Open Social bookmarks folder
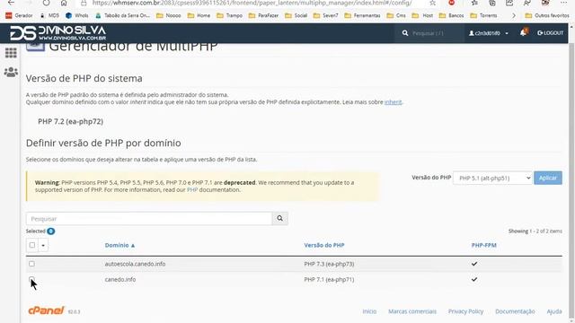This screenshot has height=323, width=575. pyautogui.click(x=296, y=15)
